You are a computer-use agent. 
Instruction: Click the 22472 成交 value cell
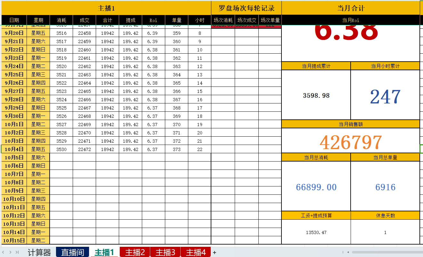coord(85,149)
